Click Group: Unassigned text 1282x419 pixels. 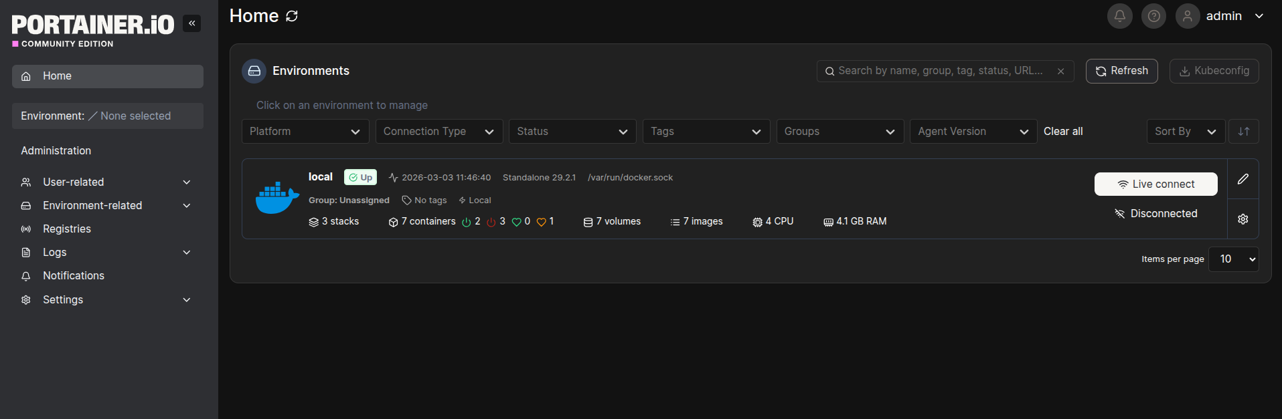point(349,200)
